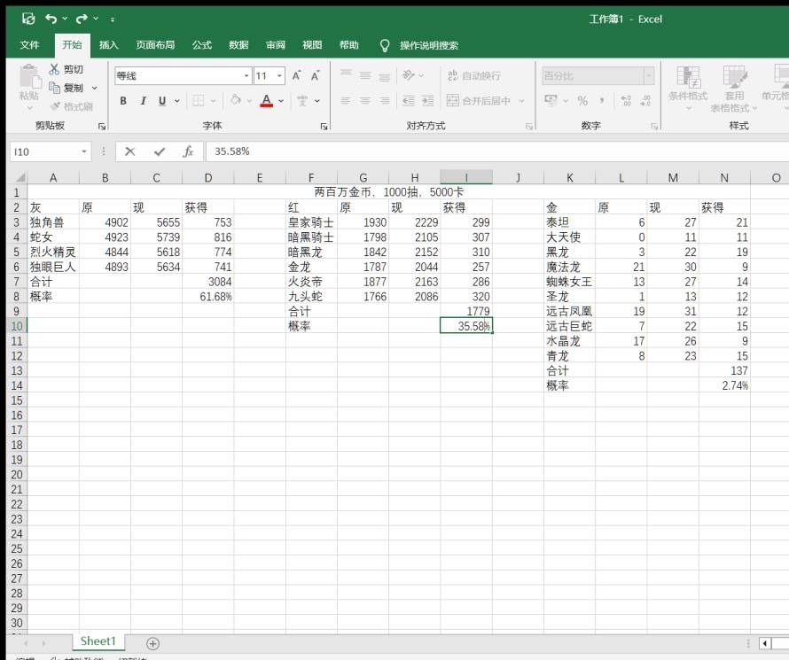
Task: Switch to the 公式 ribbon tab
Action: 202,45
